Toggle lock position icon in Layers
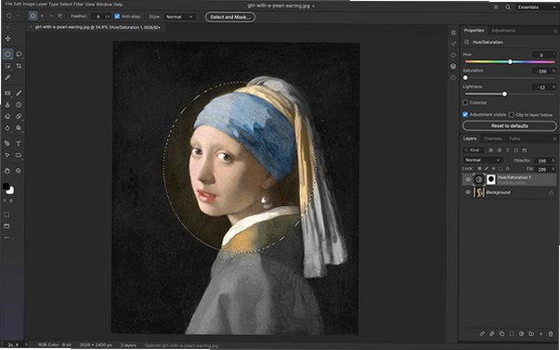The height and width of the screenshot is (350, 560). [x=493, y=169]
